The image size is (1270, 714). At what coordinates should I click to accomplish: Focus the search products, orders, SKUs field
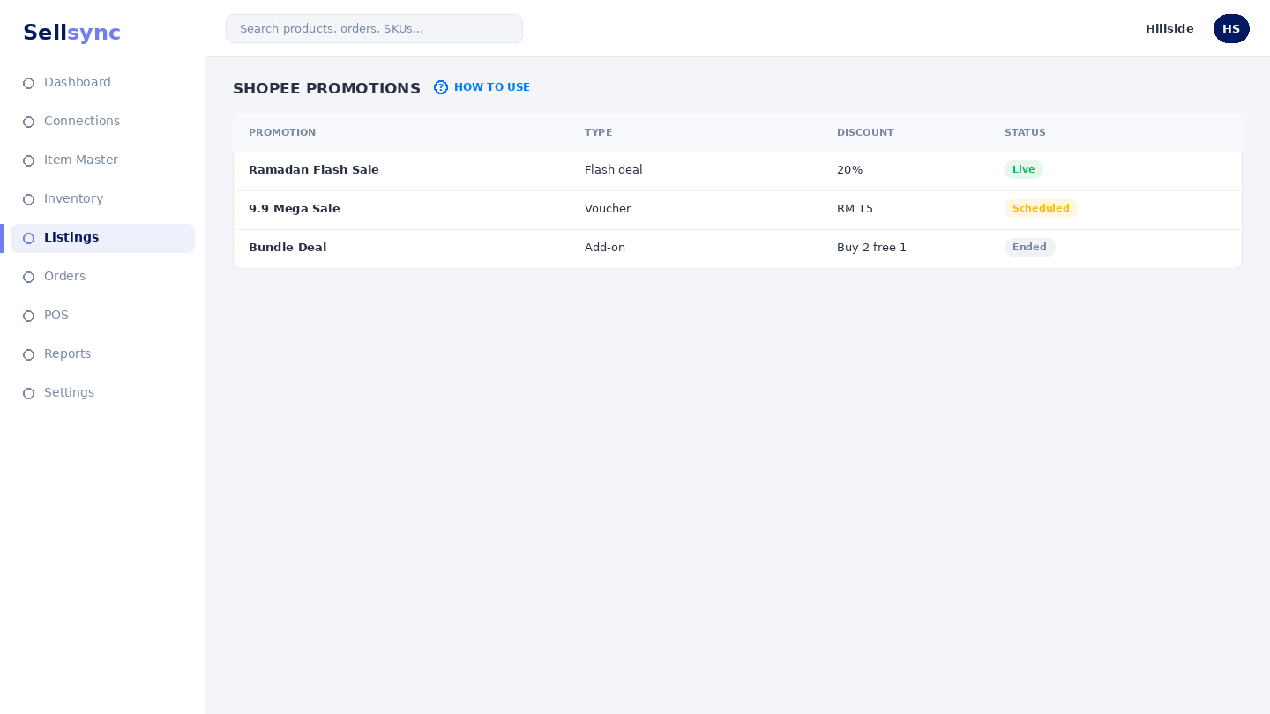(374, 28)
